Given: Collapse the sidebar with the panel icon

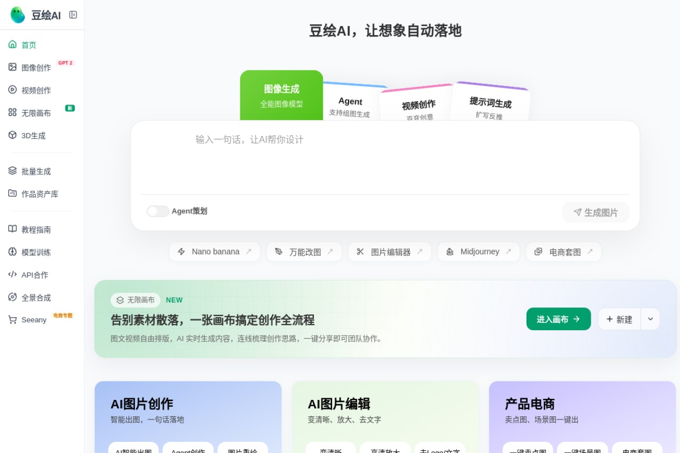Looking at the screenshot, I should [73, 15].
